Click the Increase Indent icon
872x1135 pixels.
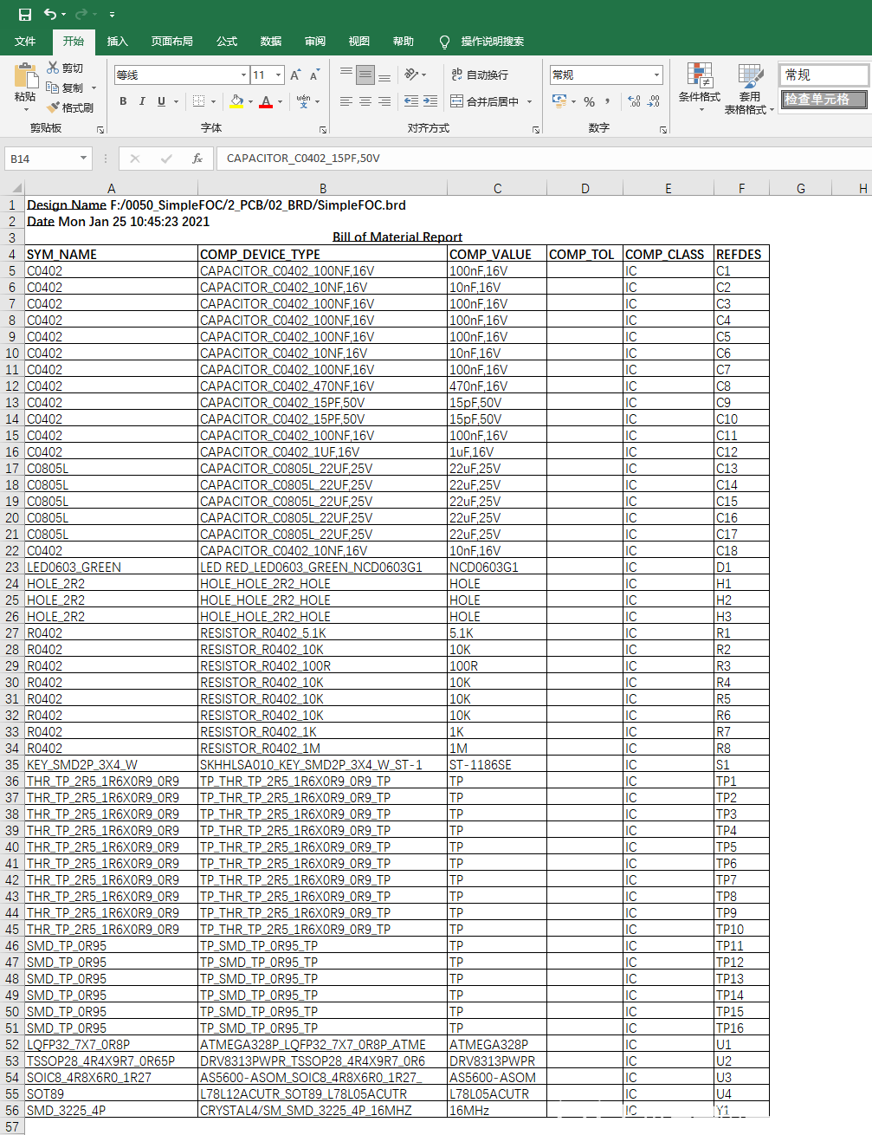(430, 101)
